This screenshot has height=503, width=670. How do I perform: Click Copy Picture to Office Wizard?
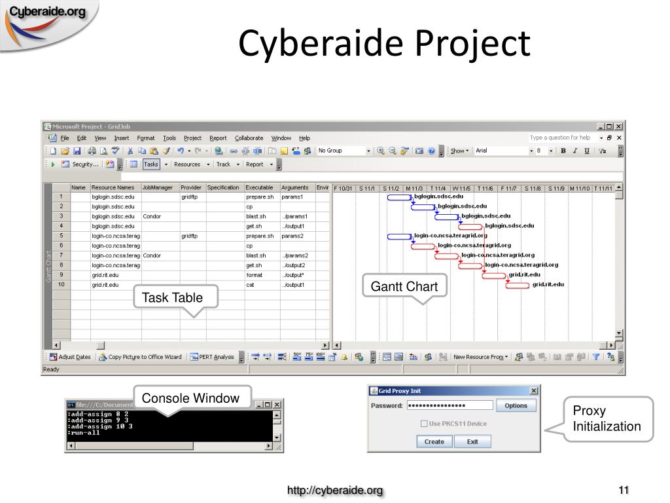click(141, 357)
